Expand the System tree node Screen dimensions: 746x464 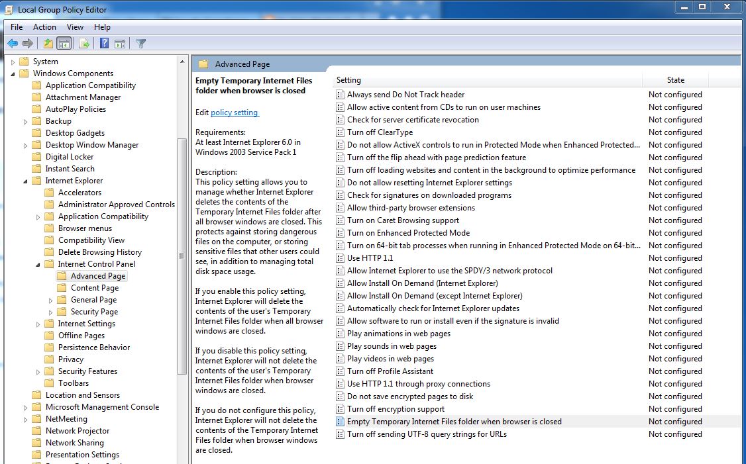point(13,62)
